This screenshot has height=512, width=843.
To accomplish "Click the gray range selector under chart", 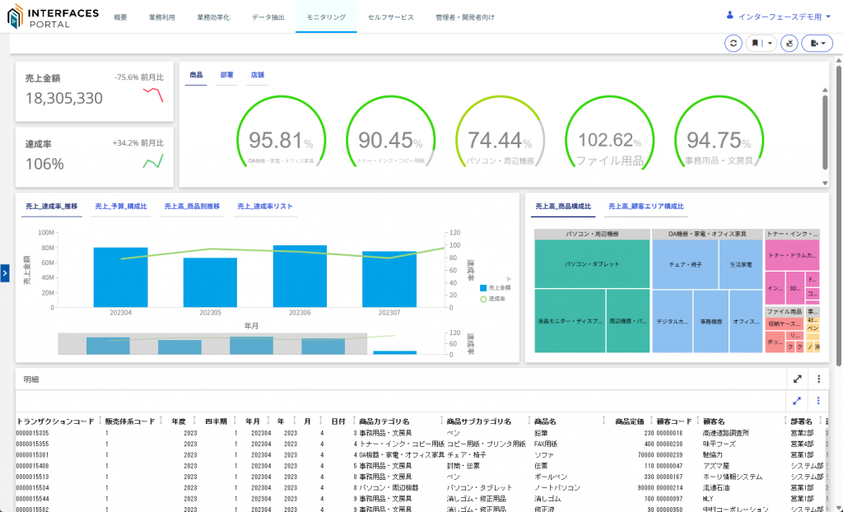I will tap(212, 343).
